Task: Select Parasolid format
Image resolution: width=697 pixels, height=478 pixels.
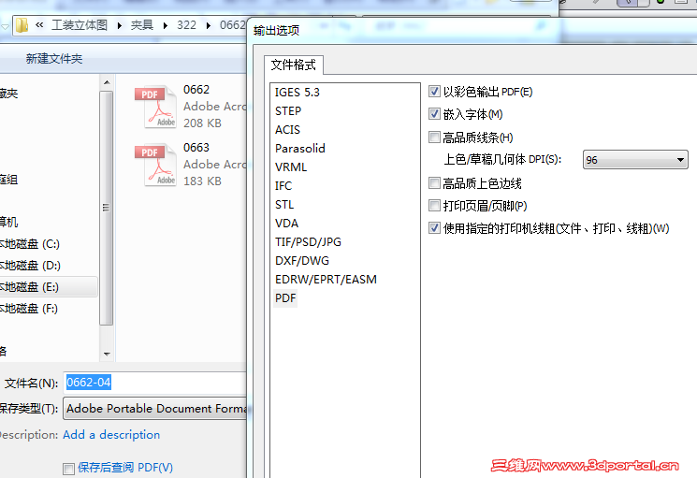Action: [300, 149]
